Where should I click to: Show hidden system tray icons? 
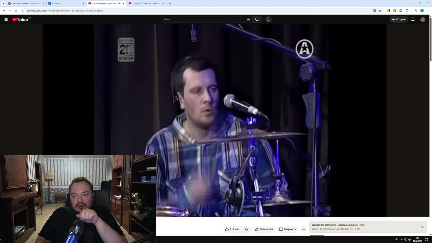tap(402, 239)
